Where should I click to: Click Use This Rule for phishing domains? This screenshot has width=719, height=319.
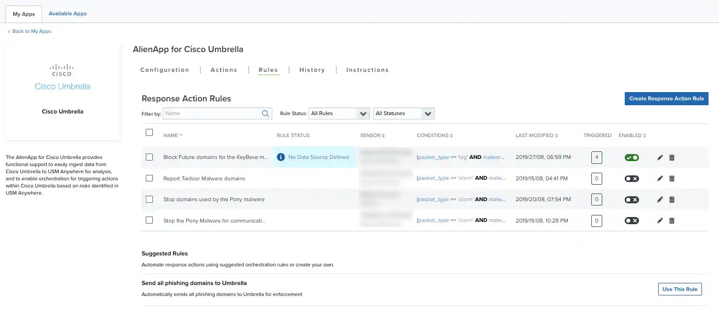pos(680,289)
